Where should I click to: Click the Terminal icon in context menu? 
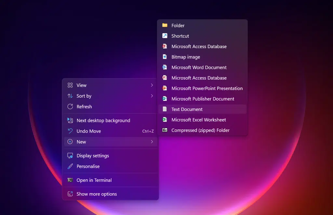(70, 180)
